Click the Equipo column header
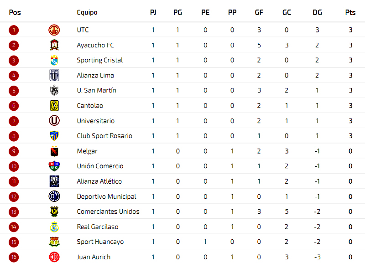This screenshot has height=273, width=365. [x=87, y=12]
